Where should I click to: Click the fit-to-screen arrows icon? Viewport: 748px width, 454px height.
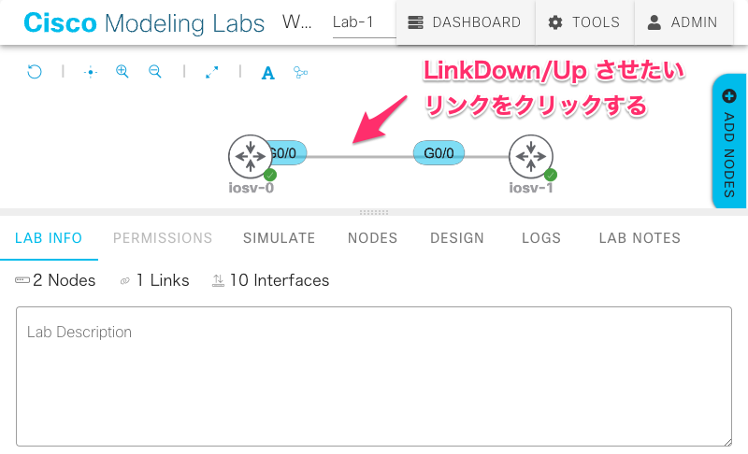point(212,73)
